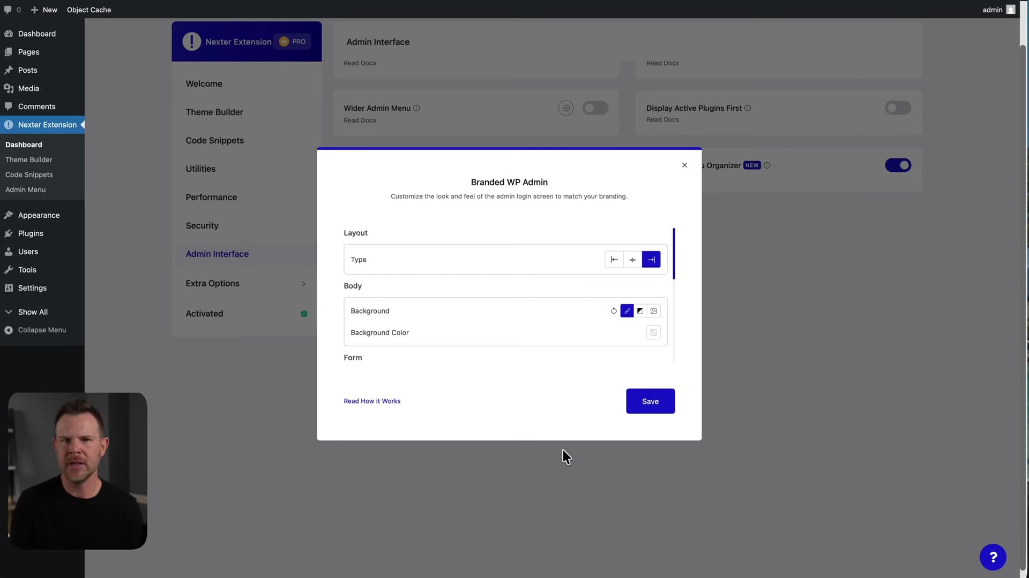Image resolution: width=1029 pixels, height=578 pixels.
Task: Select the right-aligned layout type
Action: (x=651, y=260)
